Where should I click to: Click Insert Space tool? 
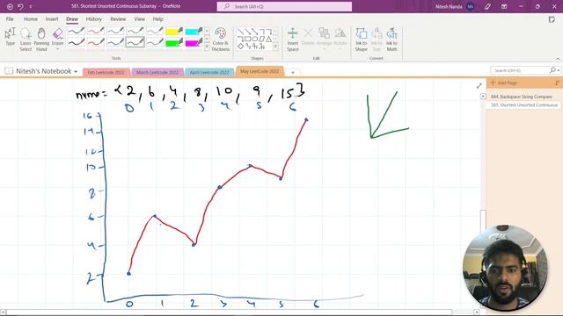[x=293, y=39]
